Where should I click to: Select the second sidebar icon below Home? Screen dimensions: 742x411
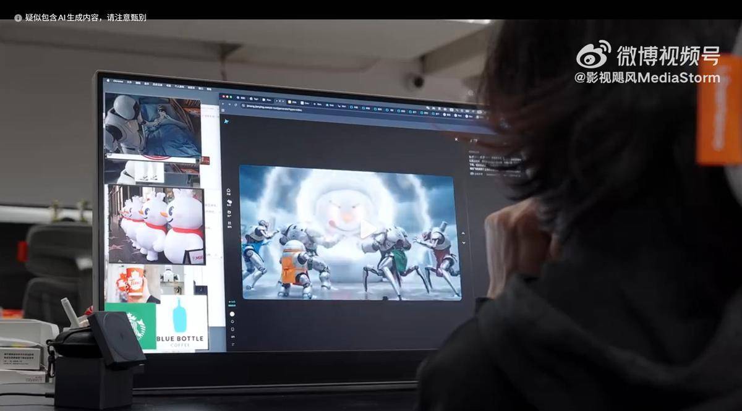pos(229,202)
